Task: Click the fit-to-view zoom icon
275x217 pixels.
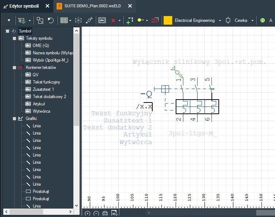Action: [105, 213]
